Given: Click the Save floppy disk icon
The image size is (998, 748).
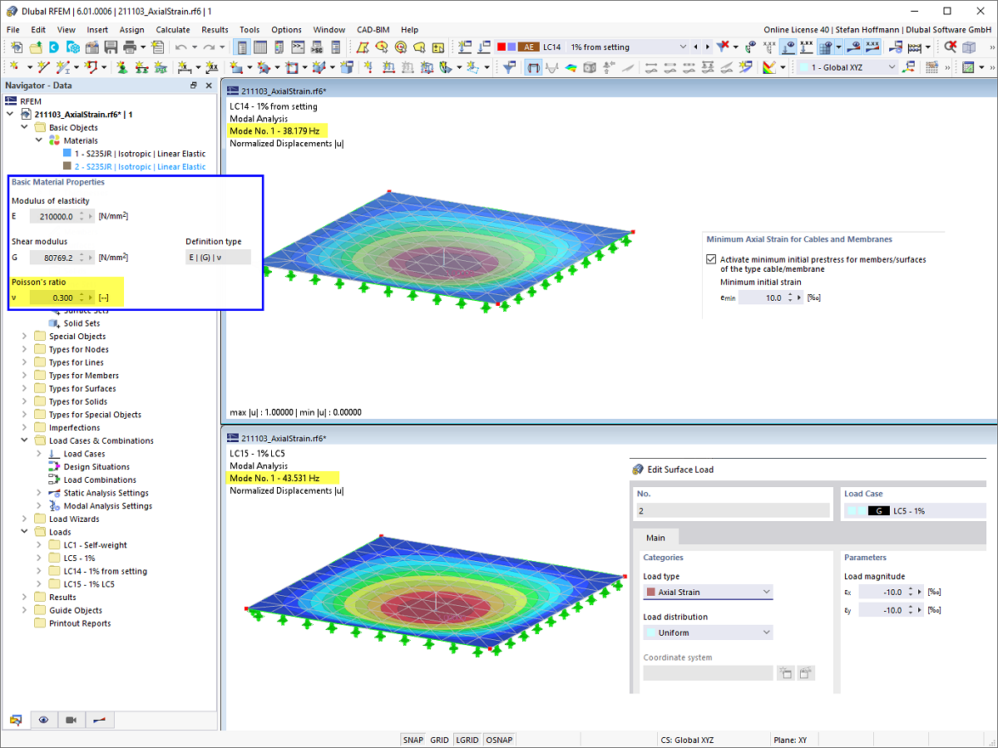Looking at the screenshot, I should pyautogui.click(x=111, y=47).
